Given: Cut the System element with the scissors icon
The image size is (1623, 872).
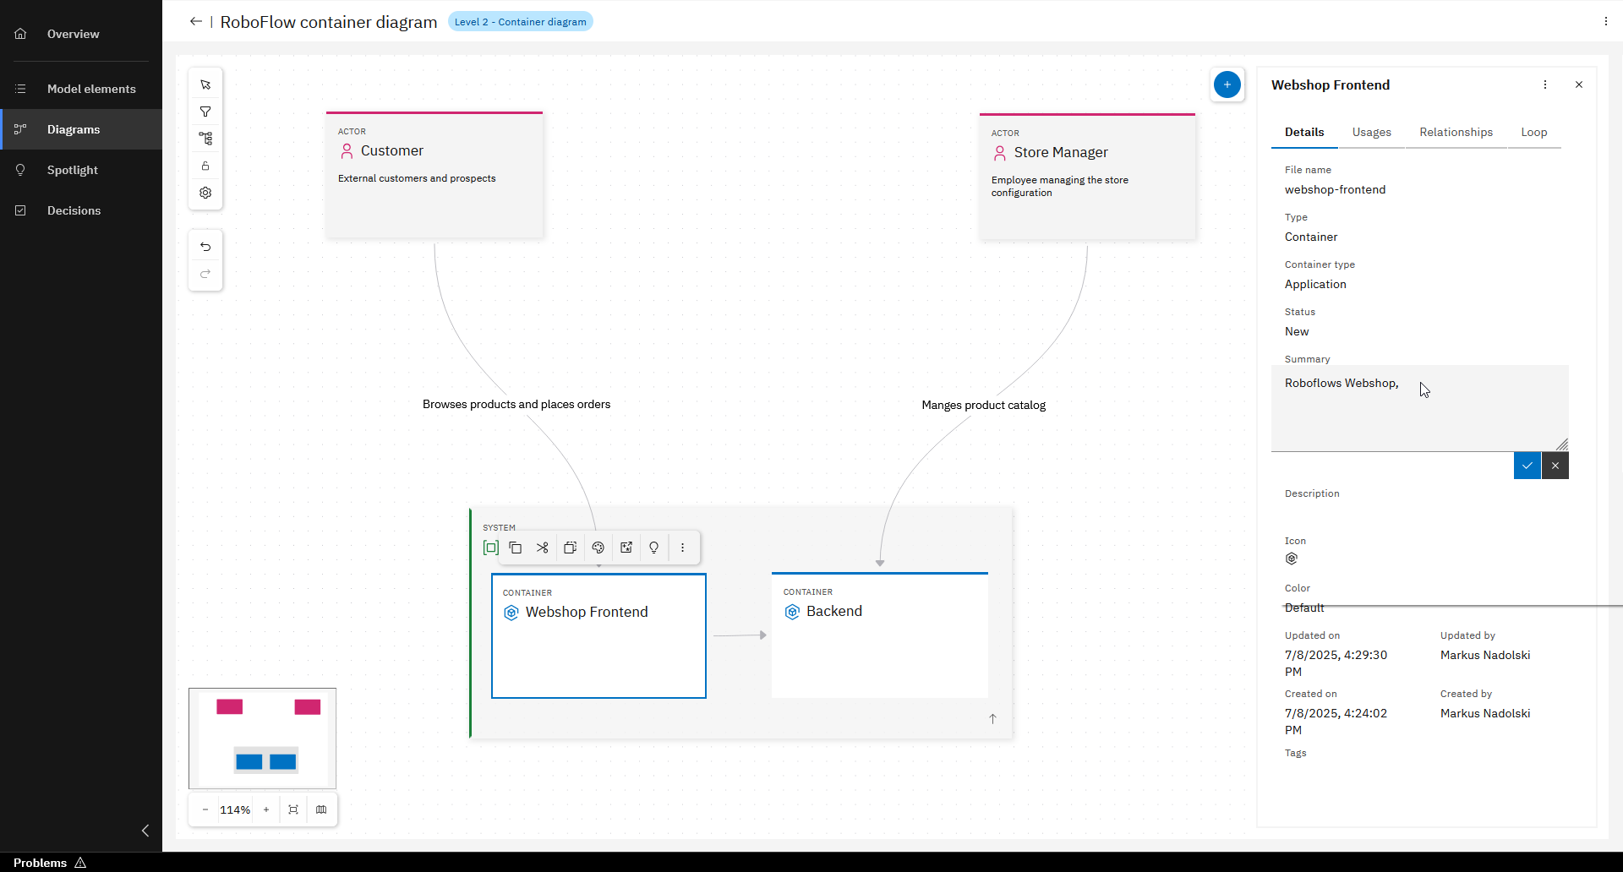Looking at the screenshot, I should [543, 548].
